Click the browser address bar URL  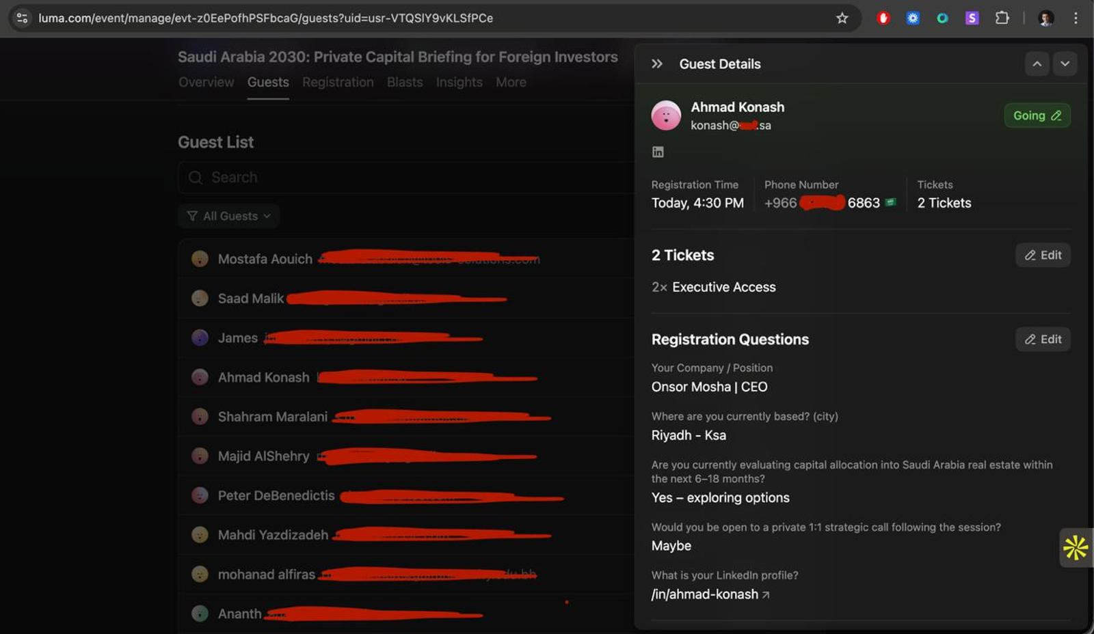tap(265, 18)
